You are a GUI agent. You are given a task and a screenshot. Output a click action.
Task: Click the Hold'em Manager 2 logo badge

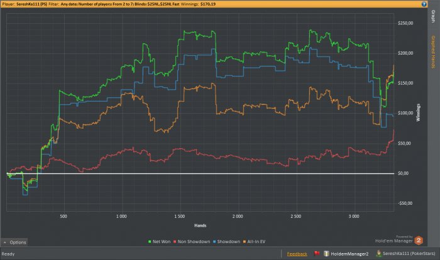click(x=419, y=241)
